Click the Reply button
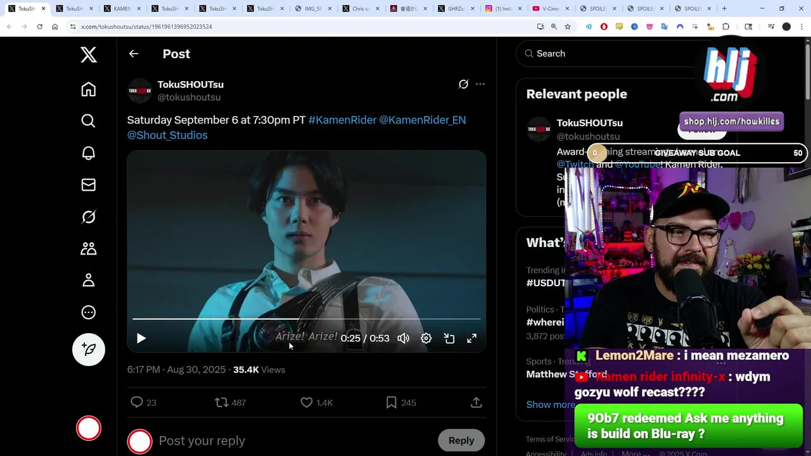Viewport: 811px width, 456px height. click(461, 441)
